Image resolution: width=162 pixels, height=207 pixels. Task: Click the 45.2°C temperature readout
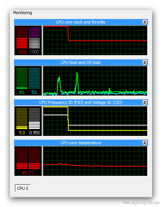(28, 172)
